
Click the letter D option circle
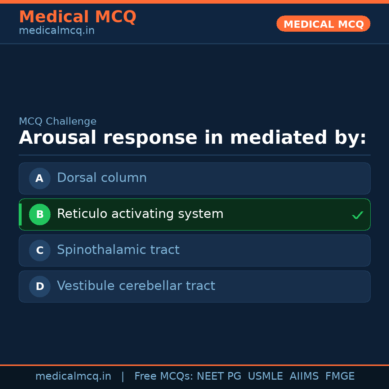tap(40, 286)
